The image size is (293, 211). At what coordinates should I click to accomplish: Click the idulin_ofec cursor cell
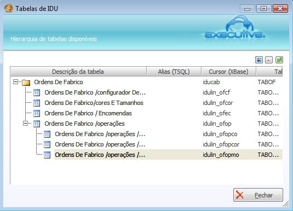coord(217,113)
